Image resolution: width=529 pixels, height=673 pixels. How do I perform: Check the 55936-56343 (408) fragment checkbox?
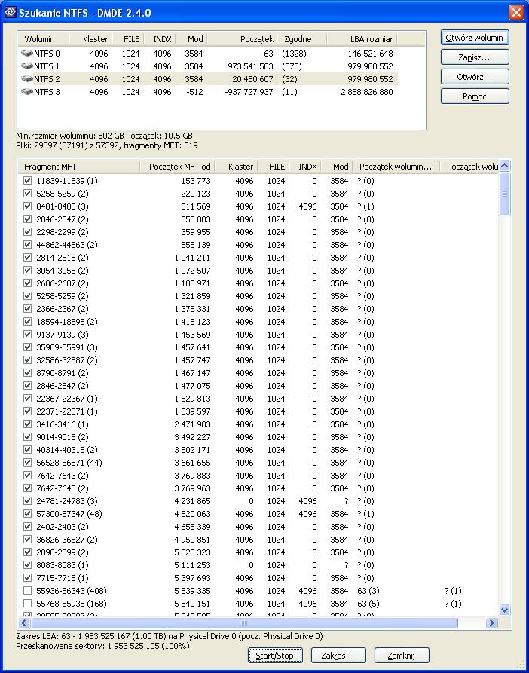click(27, 591)
